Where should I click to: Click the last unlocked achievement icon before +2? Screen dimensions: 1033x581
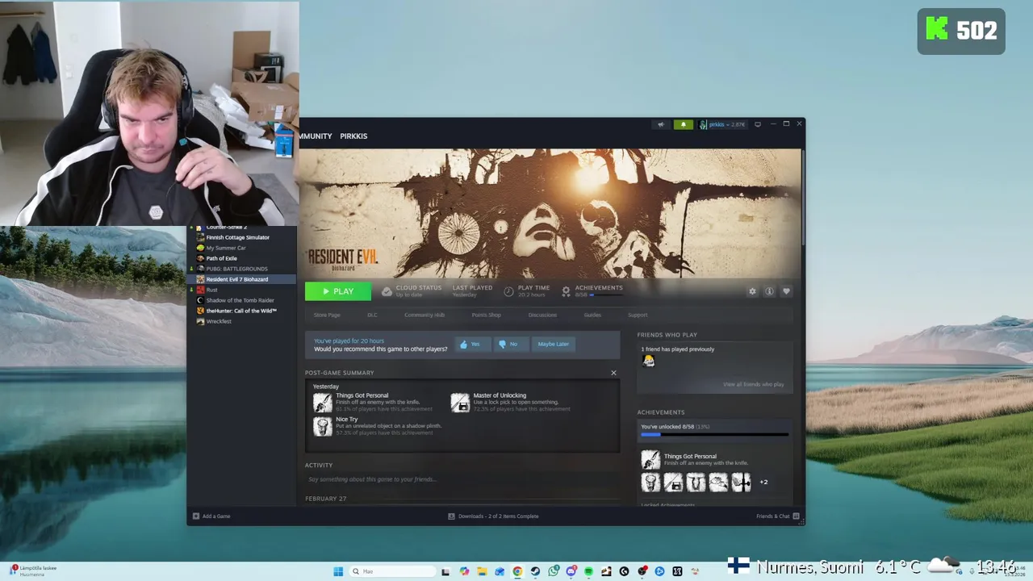pyautogui.click(x=741, y=483)
